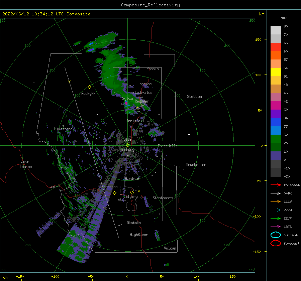Select the Vulcan label
Viewport: 301px width, 281px height.
(x=170, y=248)
